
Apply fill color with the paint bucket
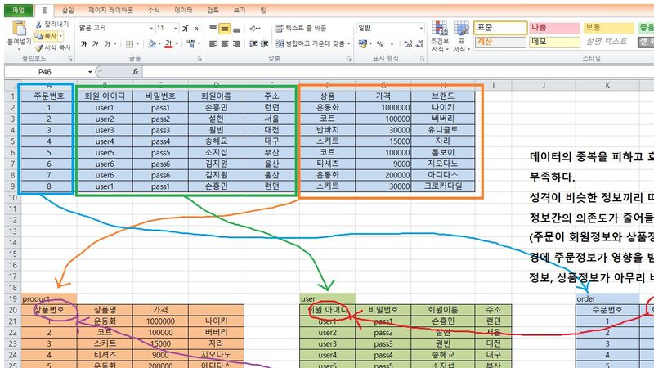point(152,44)
